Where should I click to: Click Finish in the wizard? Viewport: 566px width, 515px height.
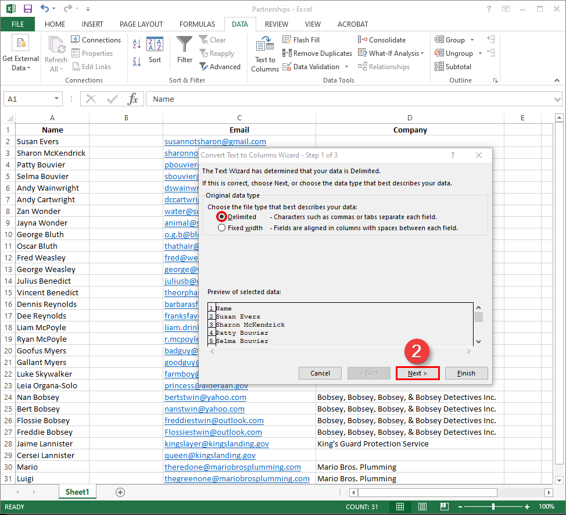point(467,373)
